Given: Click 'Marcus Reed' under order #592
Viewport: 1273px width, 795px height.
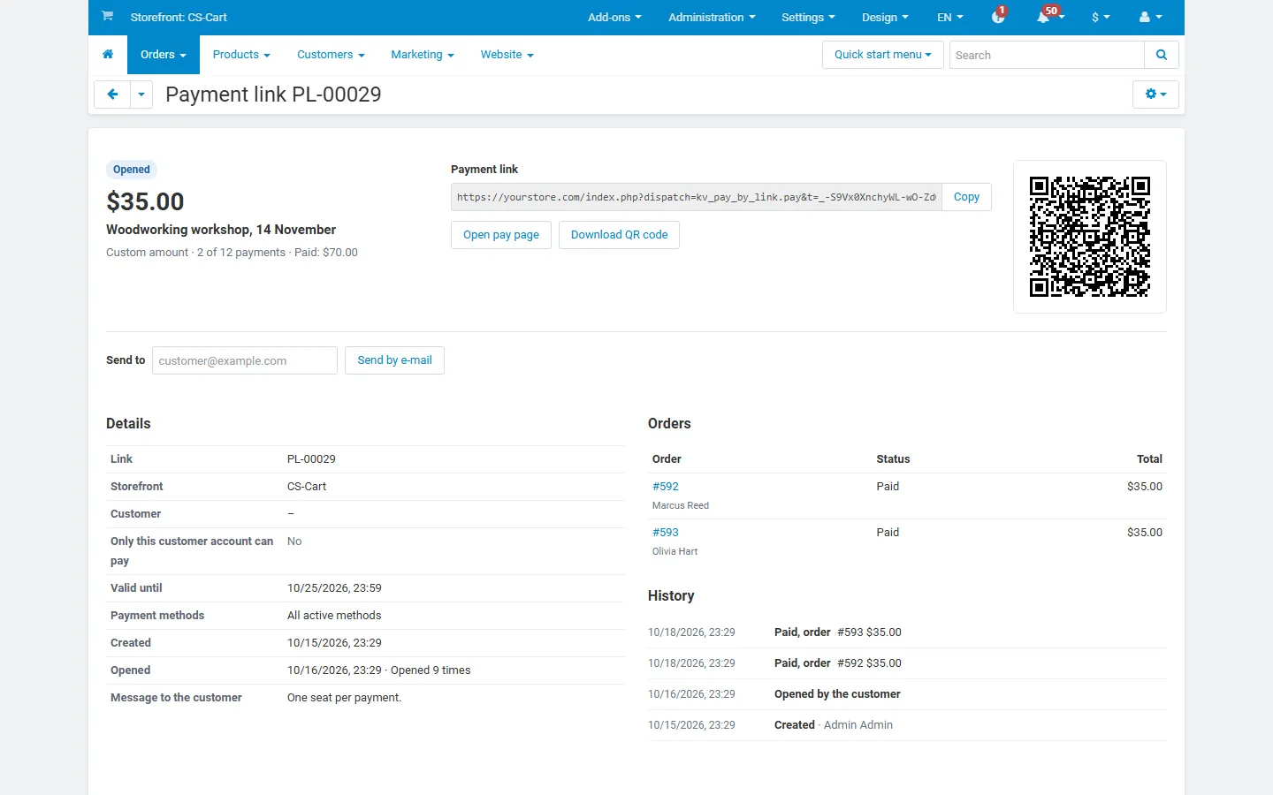Looking at the screenshot, I should coord(681,506).
